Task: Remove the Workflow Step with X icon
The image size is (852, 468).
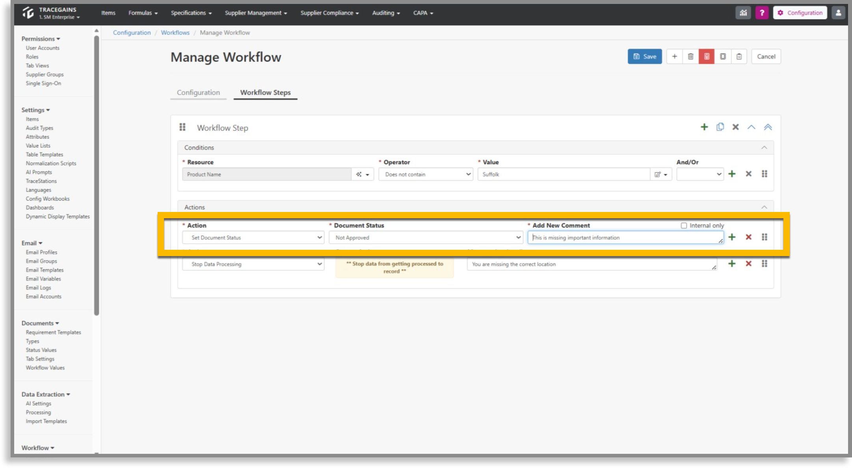Action: coord(735,127)
